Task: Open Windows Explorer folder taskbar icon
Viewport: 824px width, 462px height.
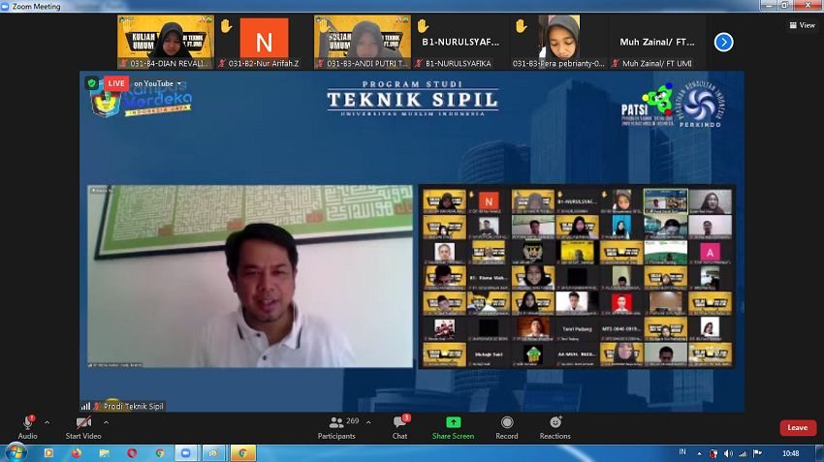Action: 105,452
